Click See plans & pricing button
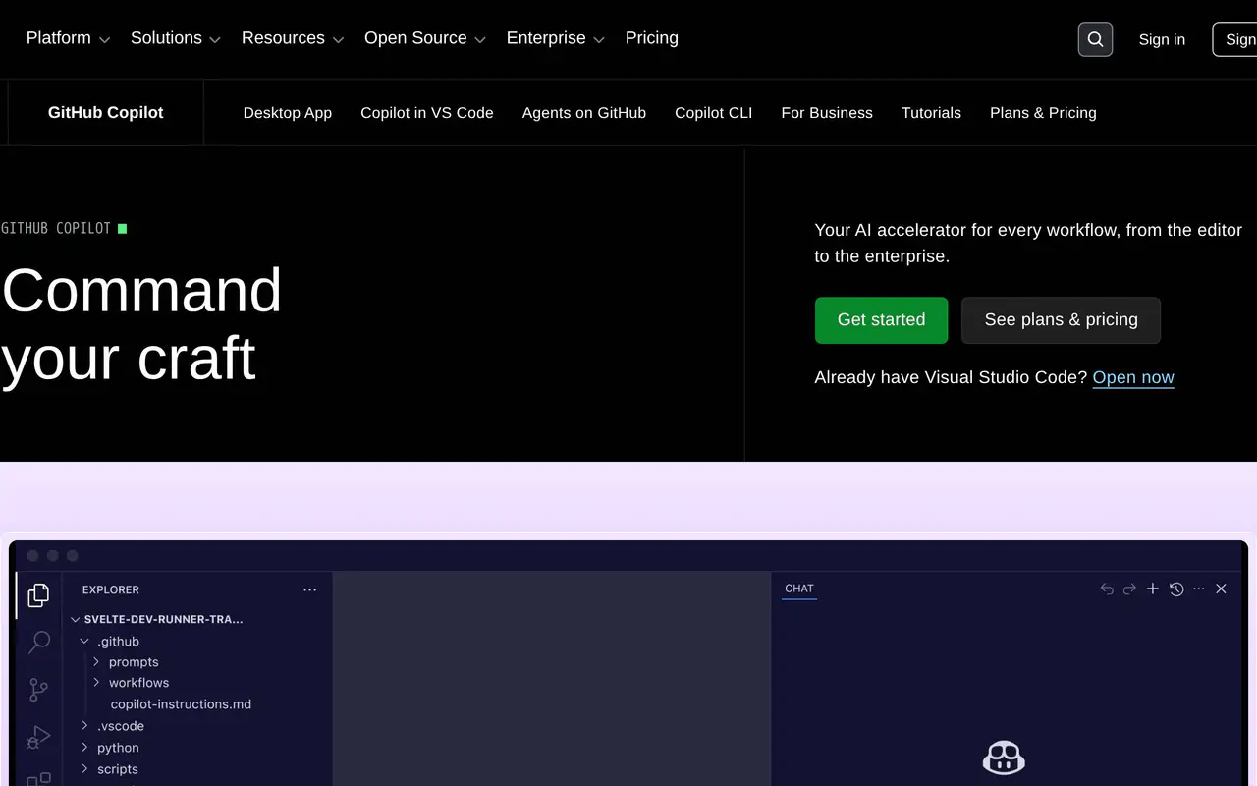The height and width of the screenshot is (786, 1257). [x=1061, y=320]
